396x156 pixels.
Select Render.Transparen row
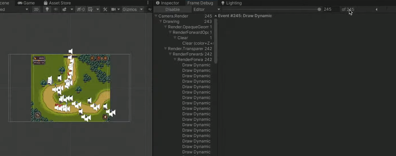(184, 49)
